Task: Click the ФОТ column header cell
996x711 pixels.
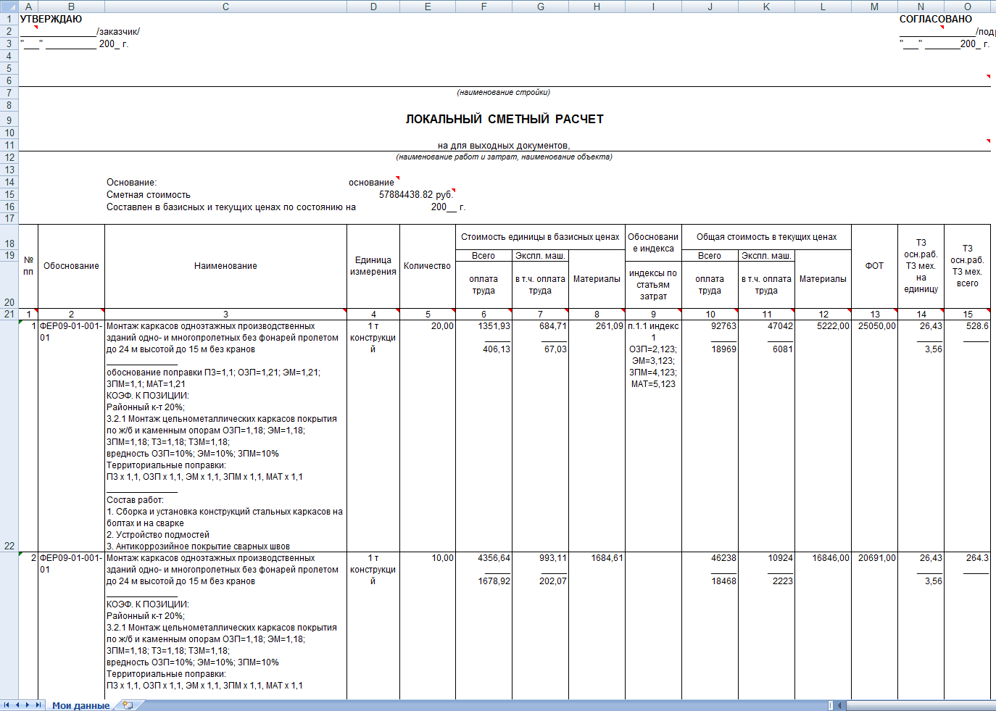Action: (874, 266)
